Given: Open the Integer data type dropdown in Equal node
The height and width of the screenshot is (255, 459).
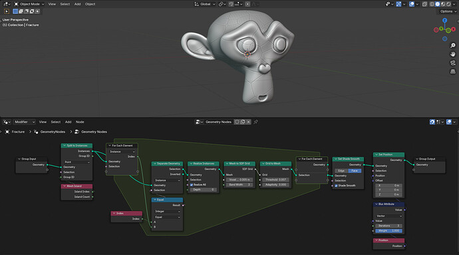Looking at the screenshot, I should click(x=167, y=211).
